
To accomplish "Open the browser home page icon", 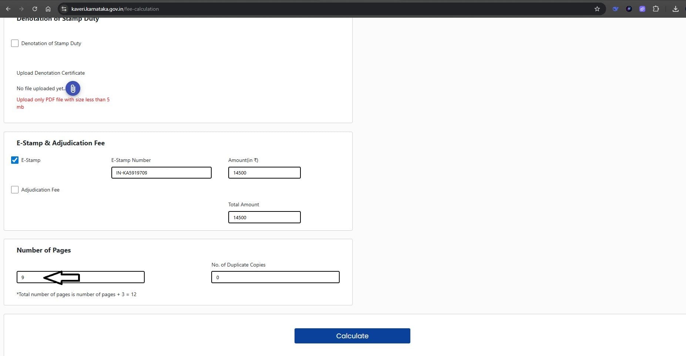I will pyautogui.click(x=48, y=9).
